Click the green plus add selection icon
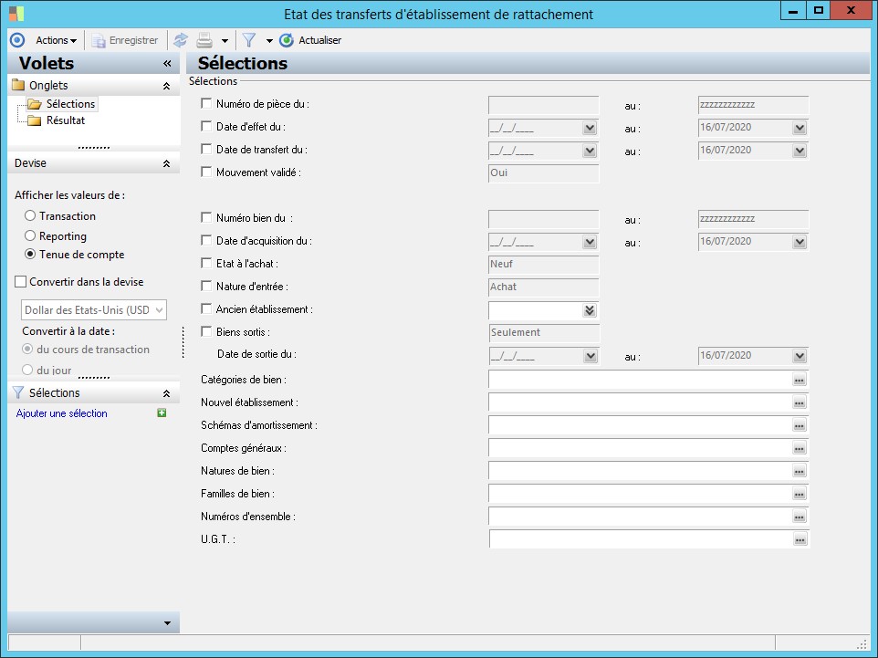 [x=162, y=413]
